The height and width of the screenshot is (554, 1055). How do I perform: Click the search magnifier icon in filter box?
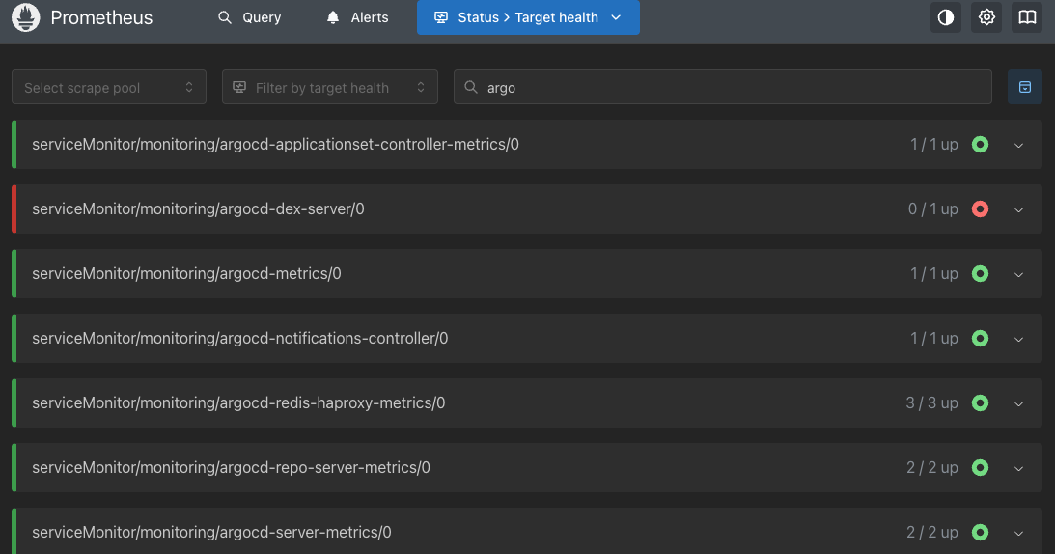click(471, 88)
